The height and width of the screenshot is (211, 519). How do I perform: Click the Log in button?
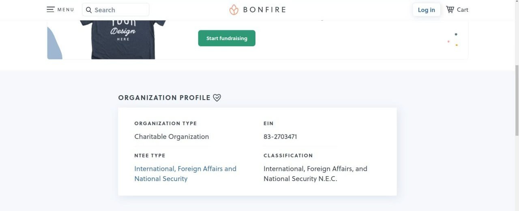coord(427,10)
